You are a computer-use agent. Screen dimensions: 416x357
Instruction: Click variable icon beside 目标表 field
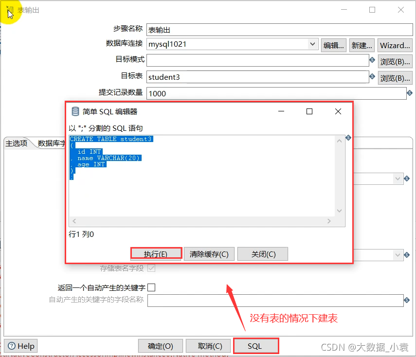click(x=372, y=76)
